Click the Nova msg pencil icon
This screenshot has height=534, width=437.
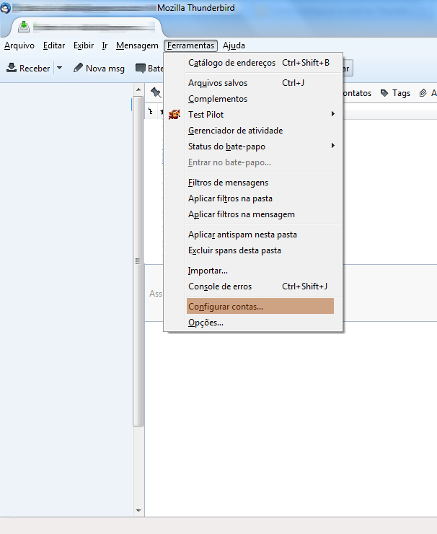click(x=79, y=69)
